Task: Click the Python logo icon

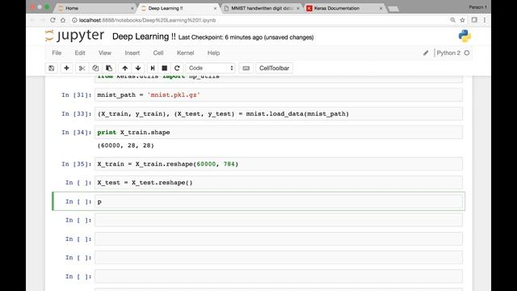Action: [x=464, y=36]
